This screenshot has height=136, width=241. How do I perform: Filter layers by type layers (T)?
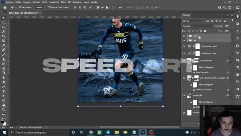(x=216, y=21)
